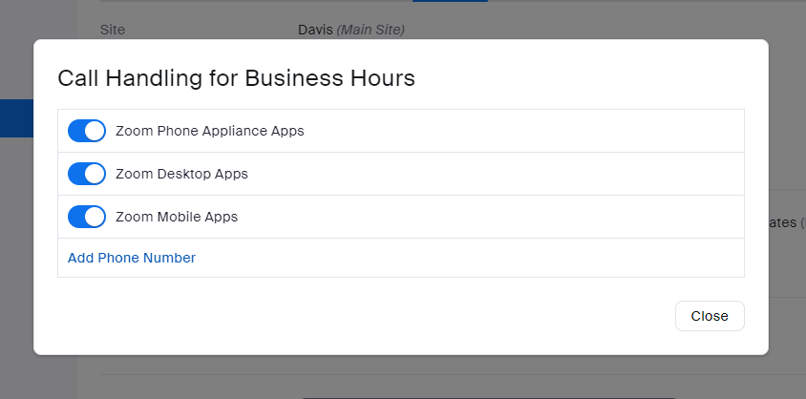Screen dimensions: 806x399
Task: Disable the Zoom Desktop Apps toggle
Action: pos(87,174)
